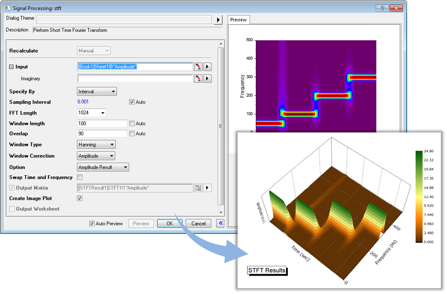Check Swap Time and Frequency
This screenshot has height=294, width=447.
(80, 177)
